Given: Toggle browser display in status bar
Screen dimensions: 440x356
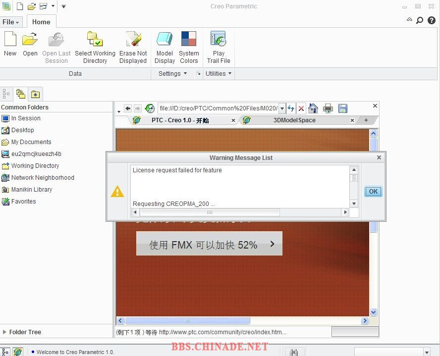Looking at the screenshot, I should pos(18,352).
